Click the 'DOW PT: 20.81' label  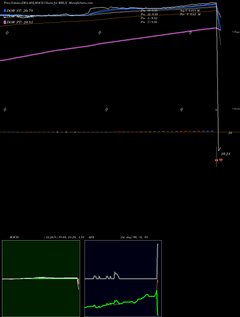tap(20, 22)
